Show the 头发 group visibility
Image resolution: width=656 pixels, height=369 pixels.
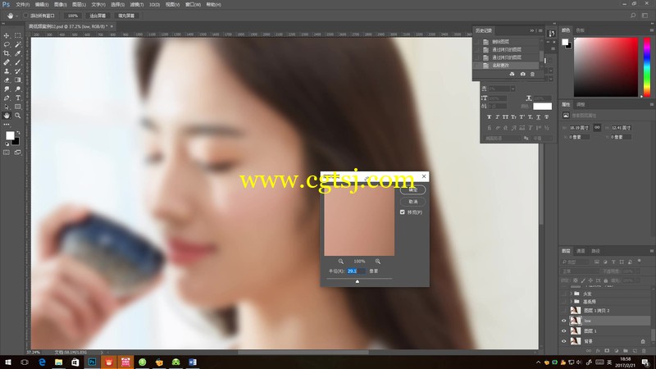tap(563, 294)
